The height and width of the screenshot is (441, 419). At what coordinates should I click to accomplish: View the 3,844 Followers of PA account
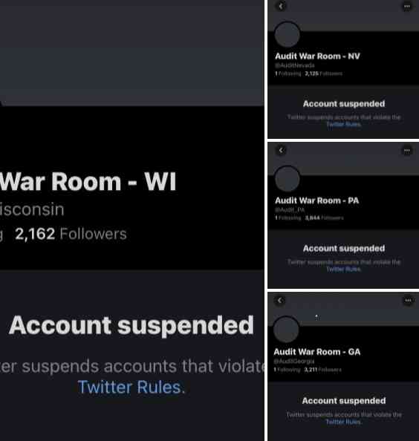pos(325,218)
